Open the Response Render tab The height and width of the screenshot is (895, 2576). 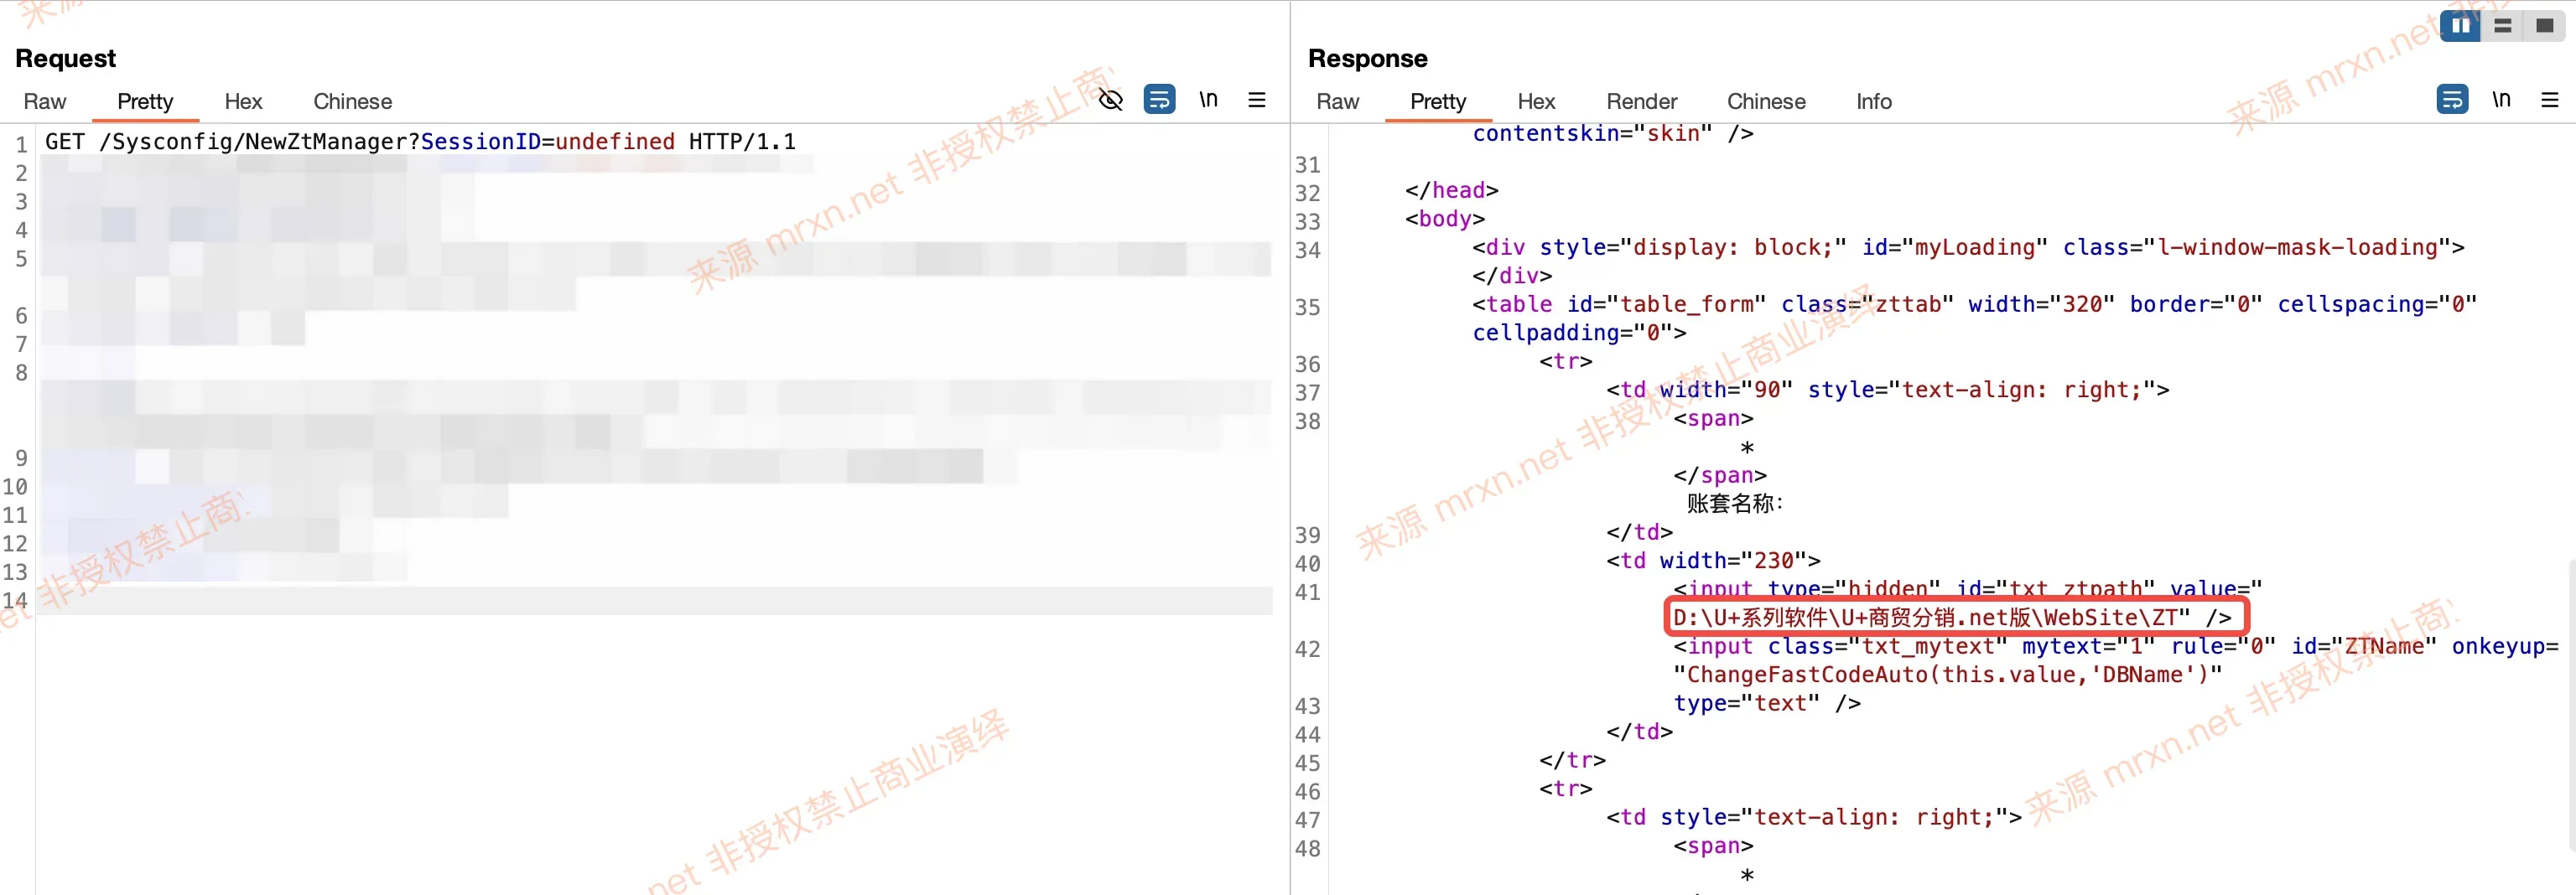(x=1642, y=102)
